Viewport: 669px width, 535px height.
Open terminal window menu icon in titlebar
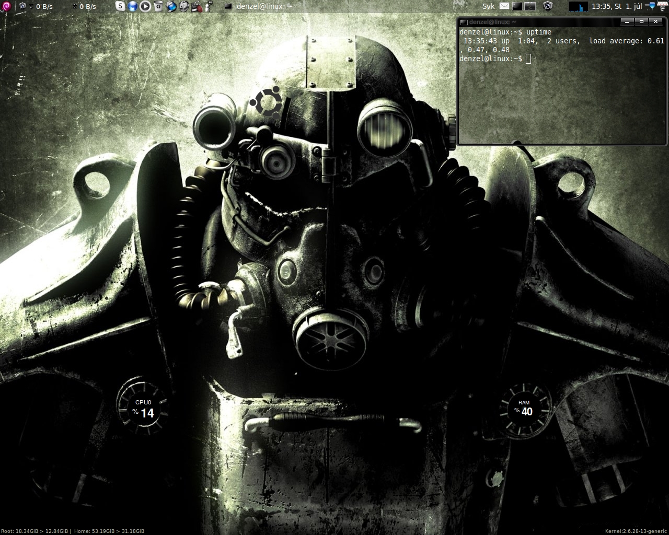coord(463,22)
